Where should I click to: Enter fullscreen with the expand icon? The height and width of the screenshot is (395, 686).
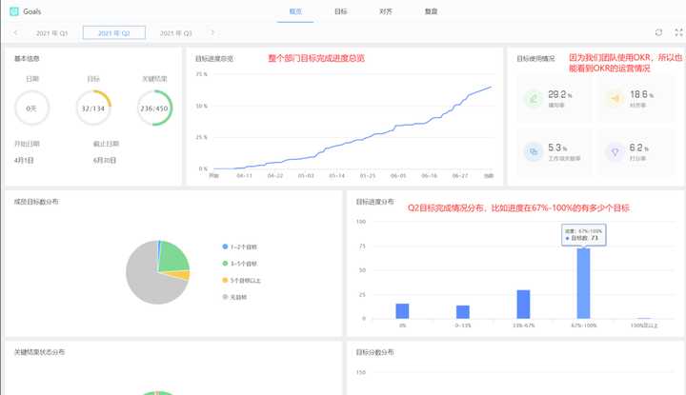click(x=678, y=32)
